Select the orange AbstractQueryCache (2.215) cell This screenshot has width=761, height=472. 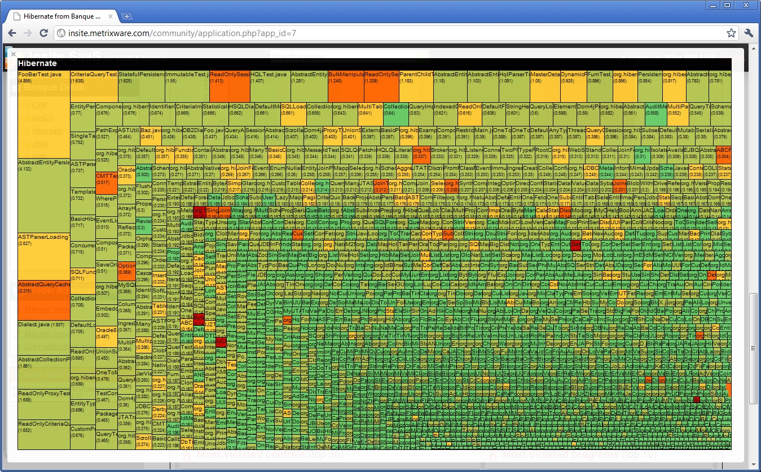[44, 300]
